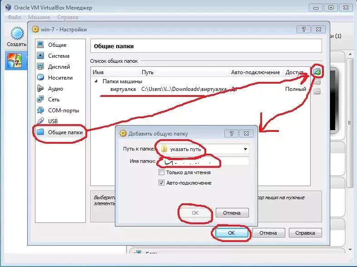Click the edit shared folder icon
The height and width of the screenshot is (267, 357).
(x=317, y=82)
